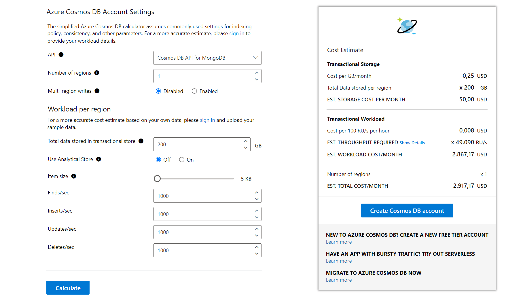This screenshot has height=307, width=508.
Task: Click the info icon beside Total data stored
Action: point(141,141)
